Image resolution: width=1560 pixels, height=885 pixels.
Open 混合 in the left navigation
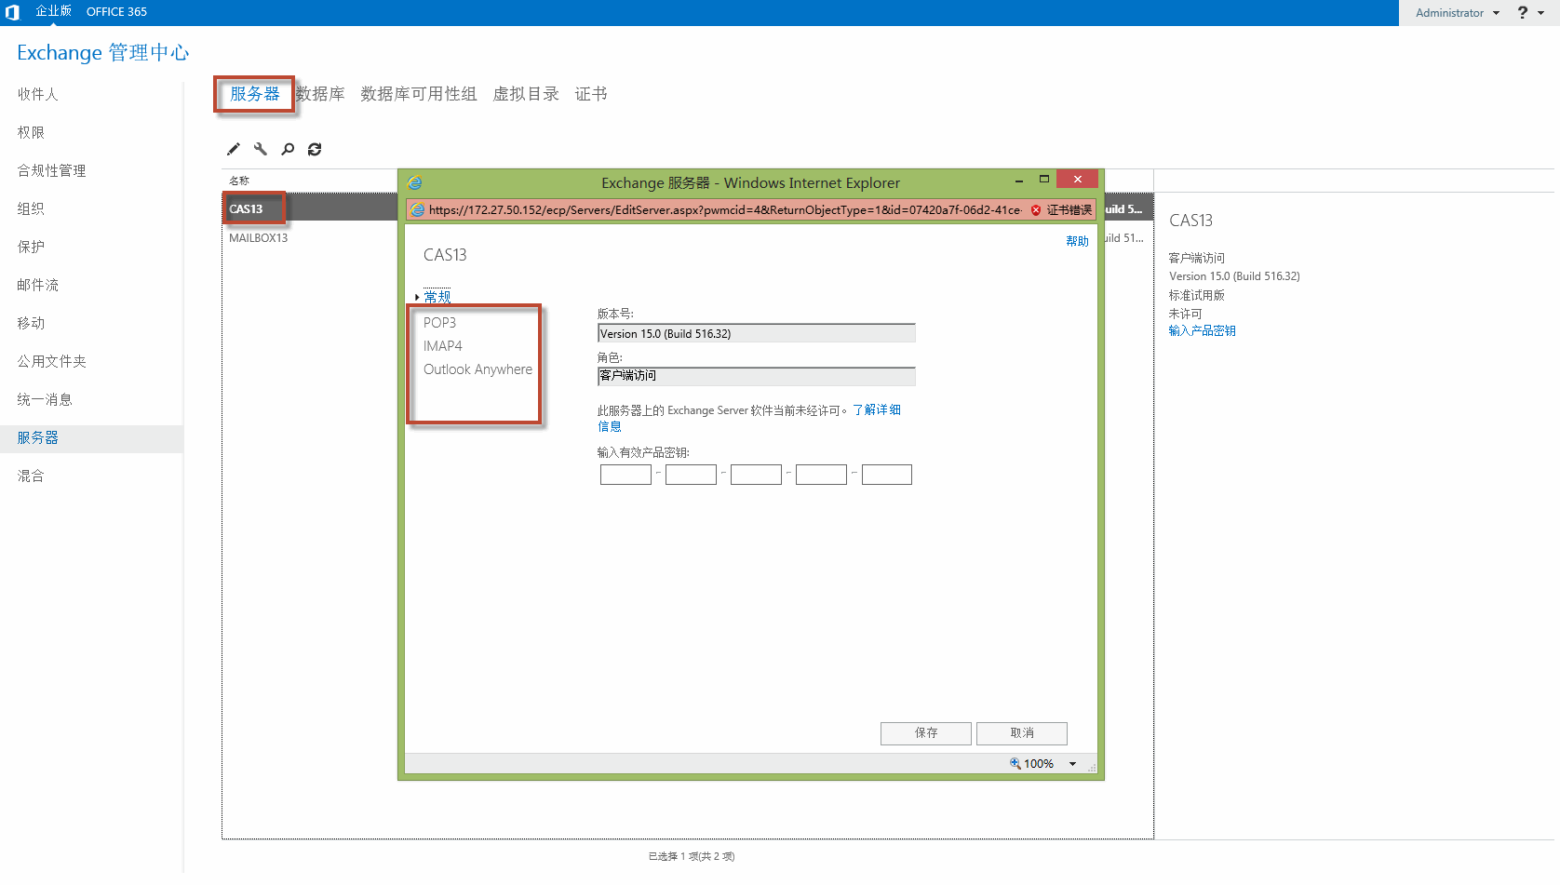pyautogui.click(x=31, y=476)
